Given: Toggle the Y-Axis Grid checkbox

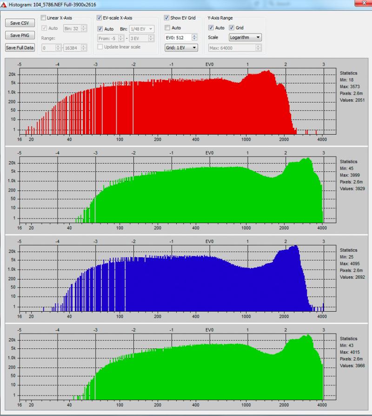Looking at the screenshot, I should pyautogui.click(x=232, y=27).
